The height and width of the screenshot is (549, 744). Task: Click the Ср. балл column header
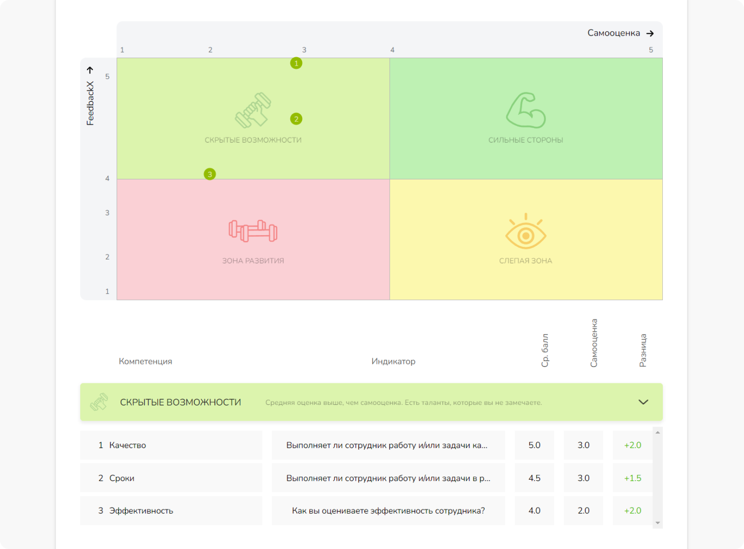coord(545,350)
